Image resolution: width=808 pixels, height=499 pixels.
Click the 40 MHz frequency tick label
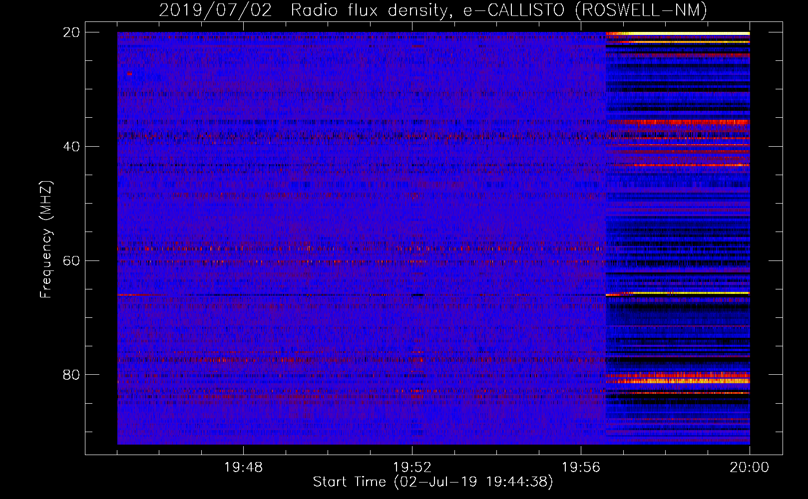pos(71,147)
